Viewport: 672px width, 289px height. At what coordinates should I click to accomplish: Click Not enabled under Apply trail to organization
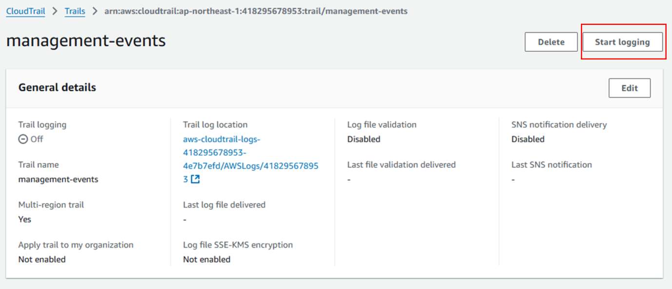[x=42, y=259]
